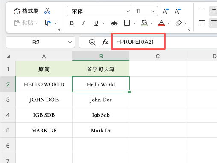Open the font name dropdown 宋体
Image resolution: width=217 pixels, height=163 pixels.
pos(99,11)
